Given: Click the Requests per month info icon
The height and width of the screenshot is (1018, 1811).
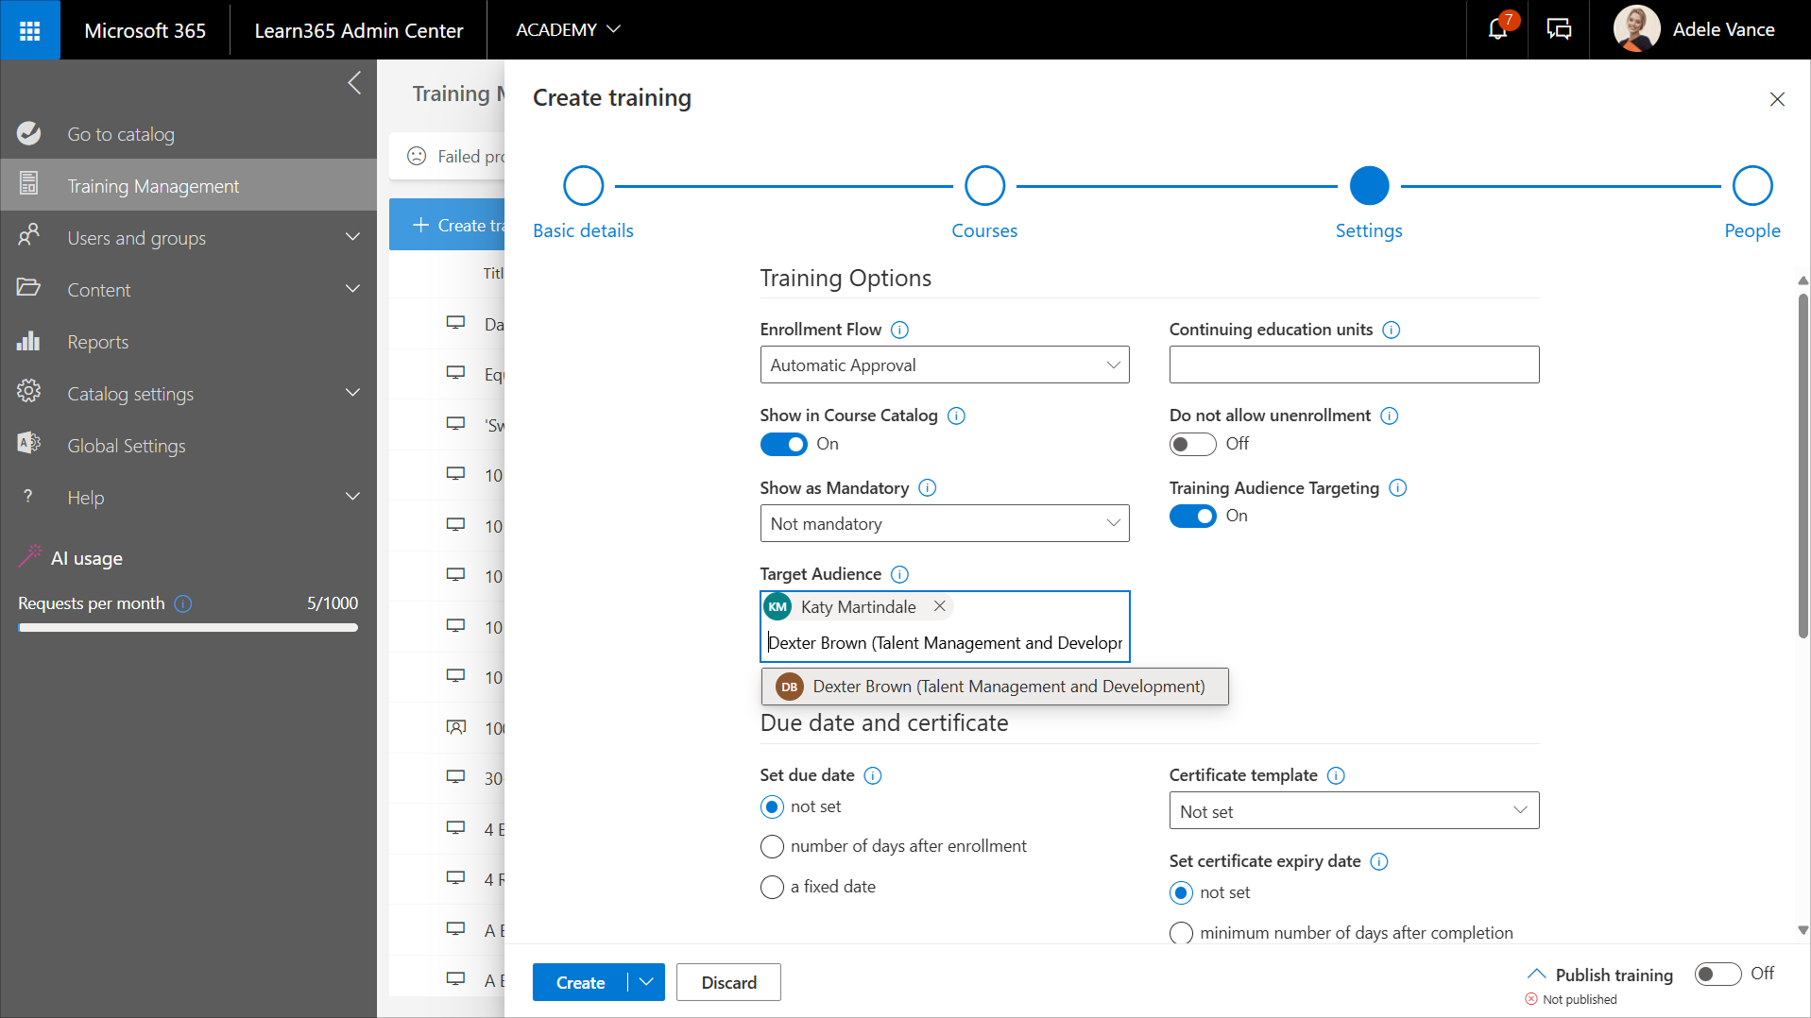Looking at the screenshot, I should pos(183,603).
